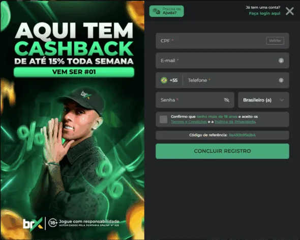
Task: Check the age confirmation checkbox
Action: click(163, 119)
